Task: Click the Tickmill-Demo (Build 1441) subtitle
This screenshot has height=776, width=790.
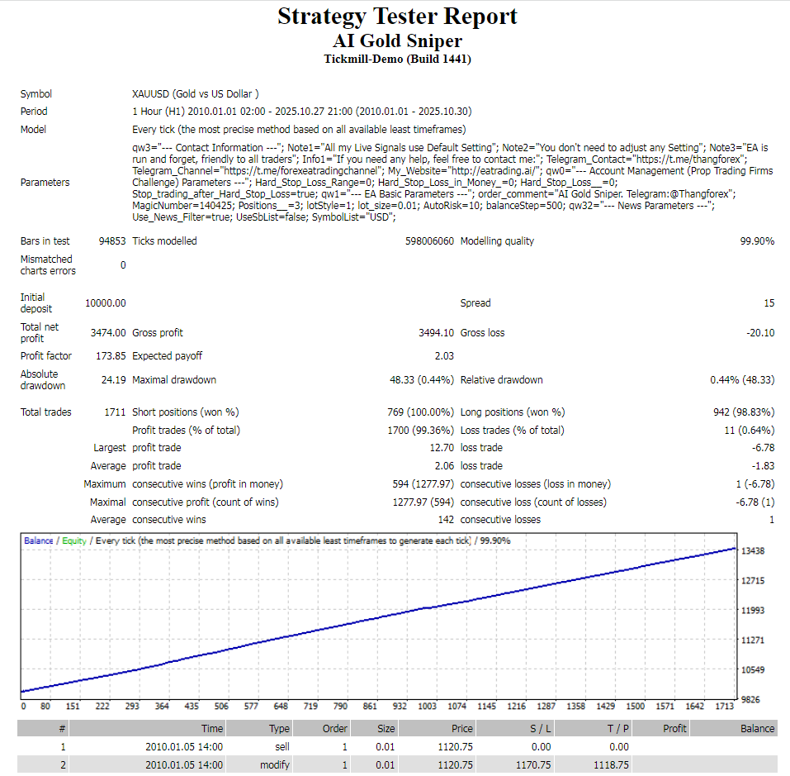Action: (397, 59)
